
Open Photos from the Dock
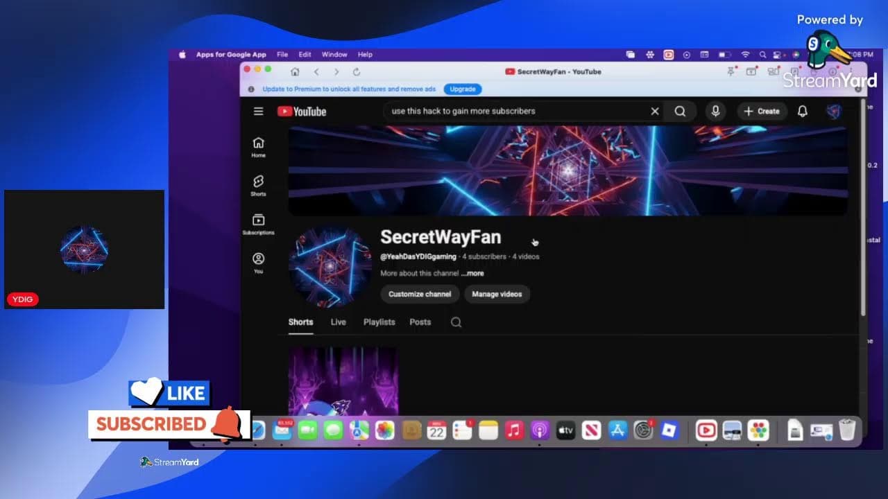(x=385, y=430)
